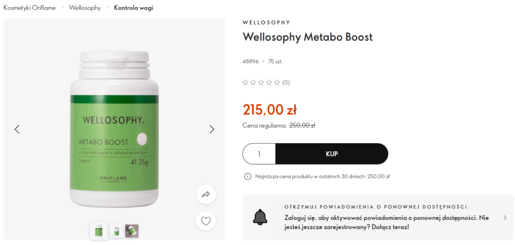Click the lowest price info icon
The image size is (515, 245).
(247, 176)
